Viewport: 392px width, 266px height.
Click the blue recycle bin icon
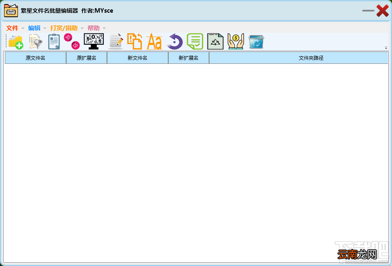(x=256, y=42)
